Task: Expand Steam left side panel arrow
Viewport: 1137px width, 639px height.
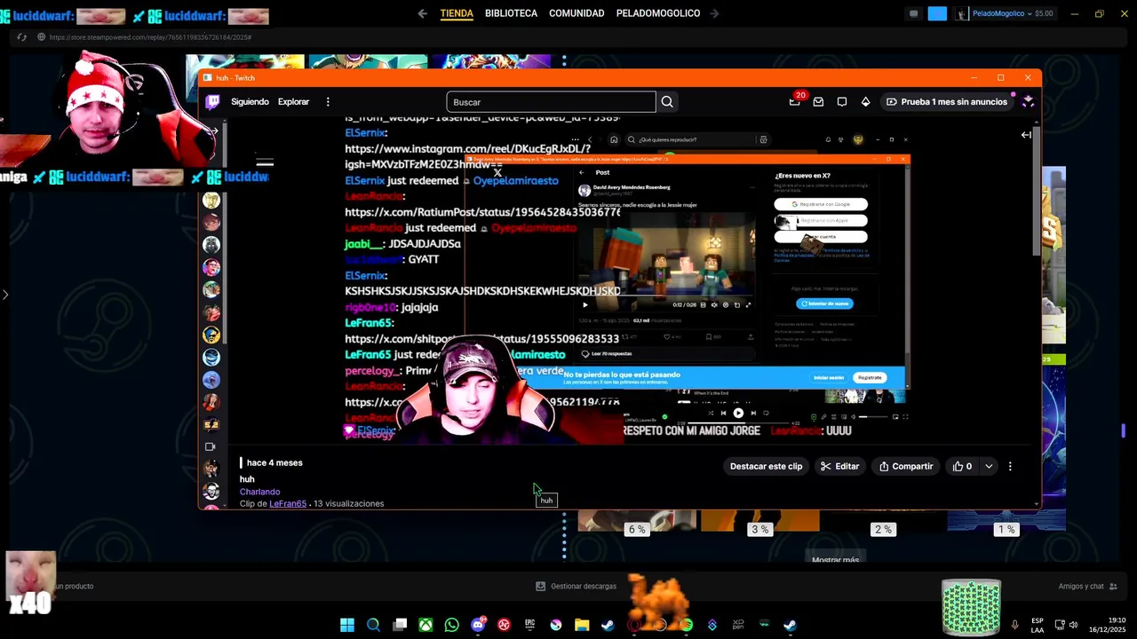Action: (x=5, y=295)
